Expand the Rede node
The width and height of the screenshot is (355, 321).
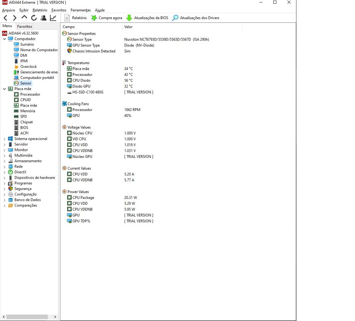[4, 167]
